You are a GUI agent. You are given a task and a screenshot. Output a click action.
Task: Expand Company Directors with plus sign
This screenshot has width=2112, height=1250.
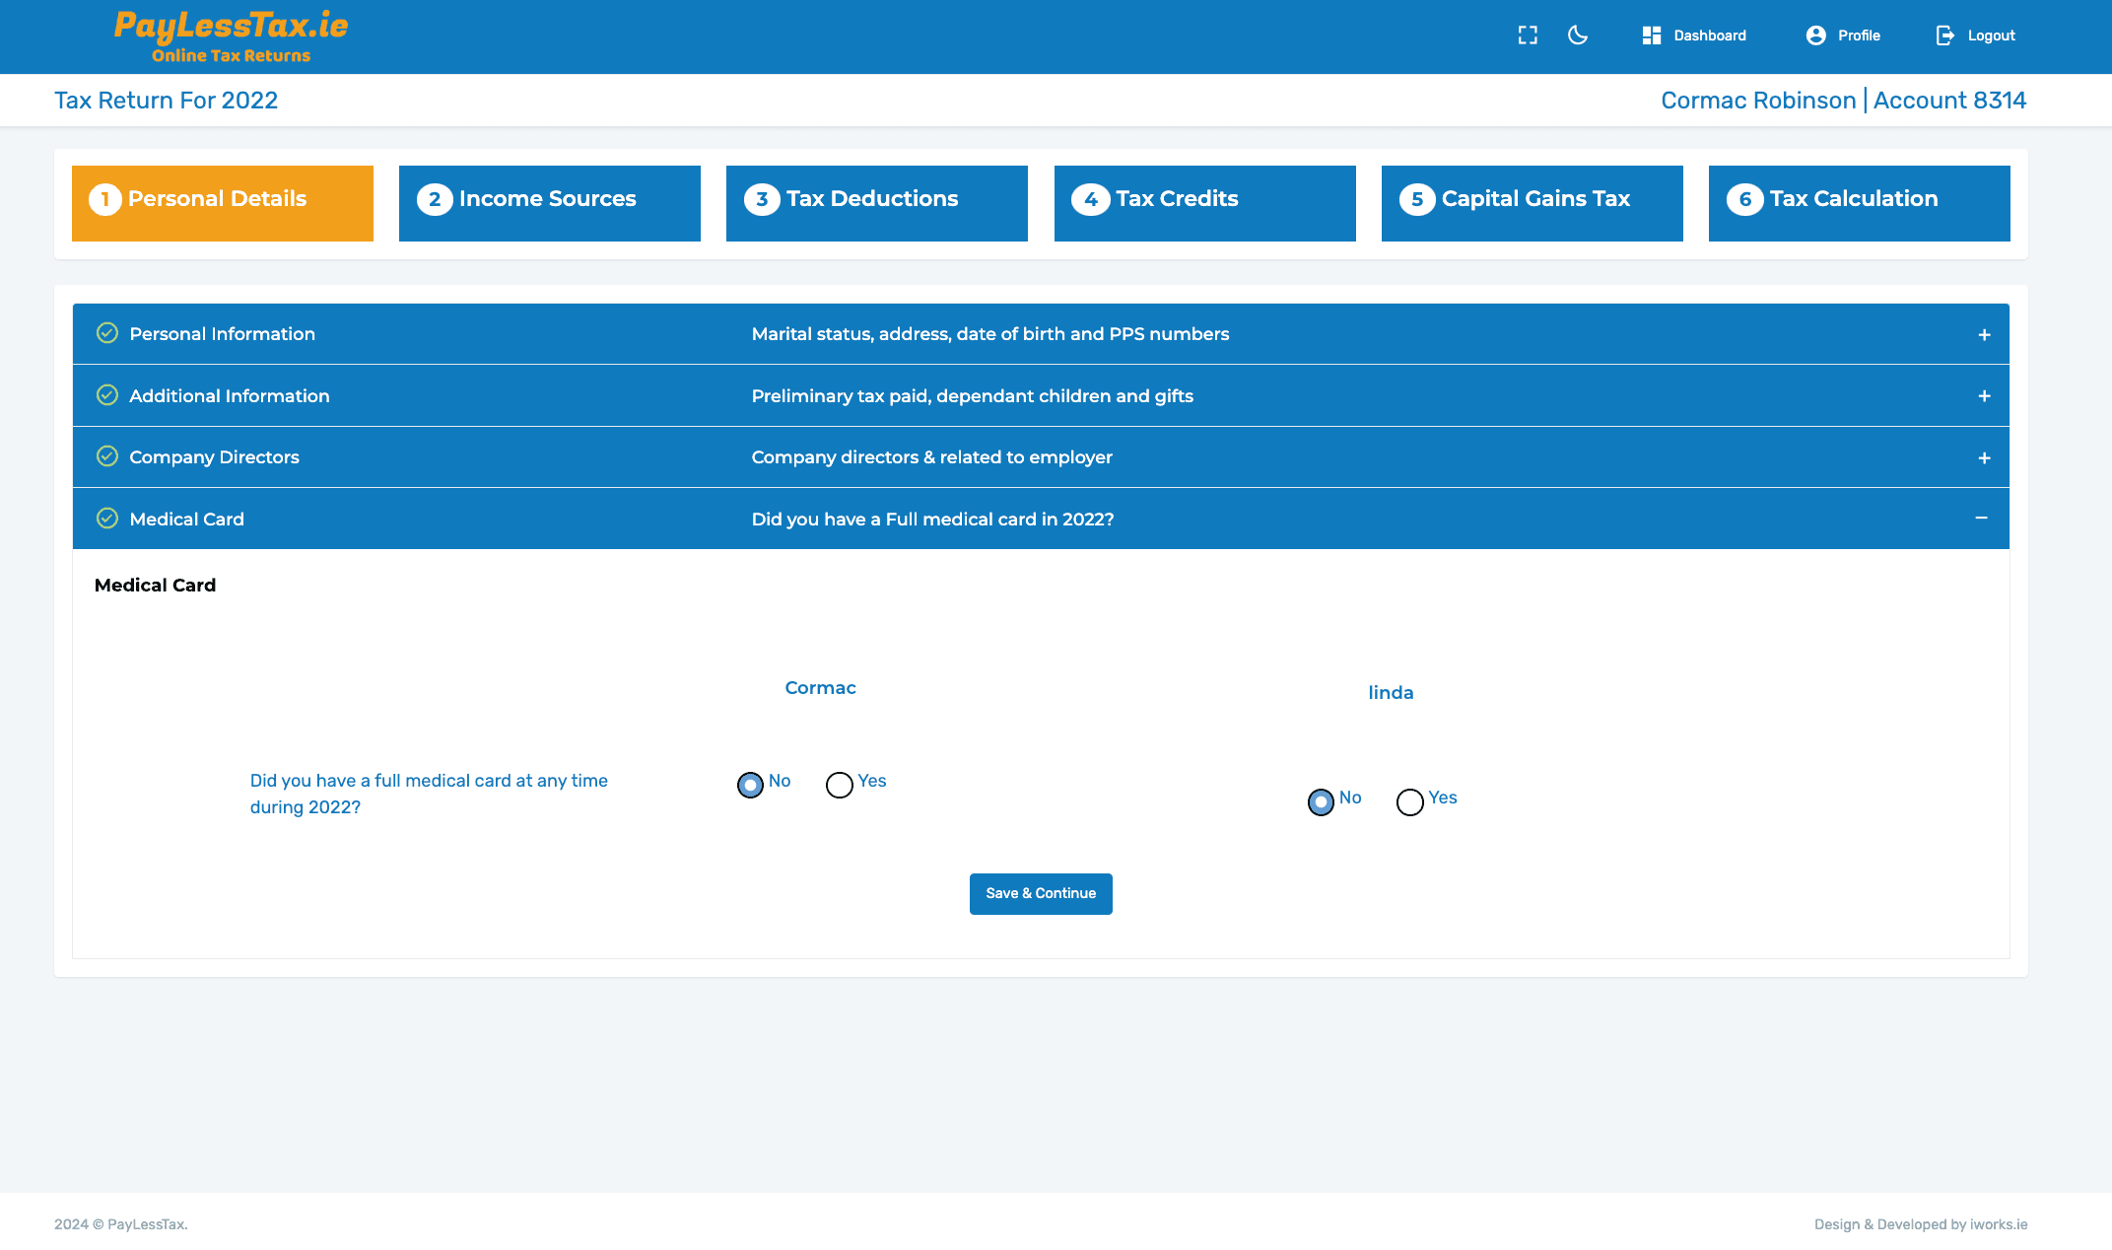point(1984,458)
